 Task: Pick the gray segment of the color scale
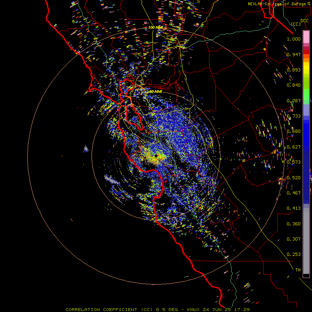(306, 241)
